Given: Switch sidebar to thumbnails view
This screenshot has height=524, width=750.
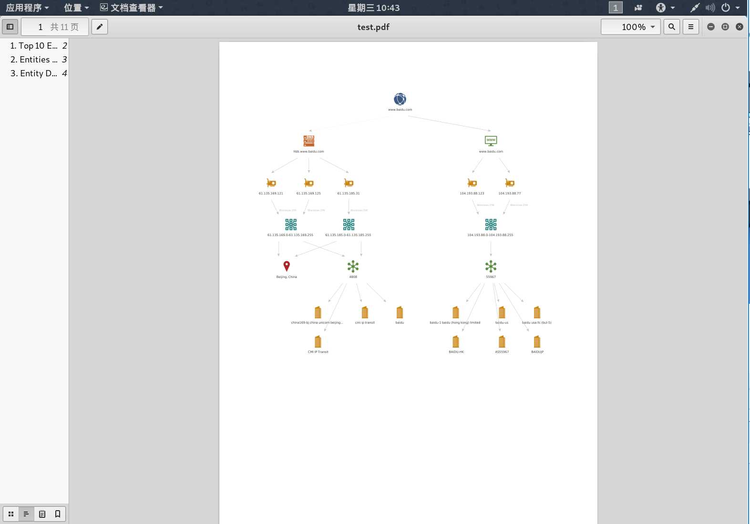Looking at the screenshot, I should coord(11,514).
